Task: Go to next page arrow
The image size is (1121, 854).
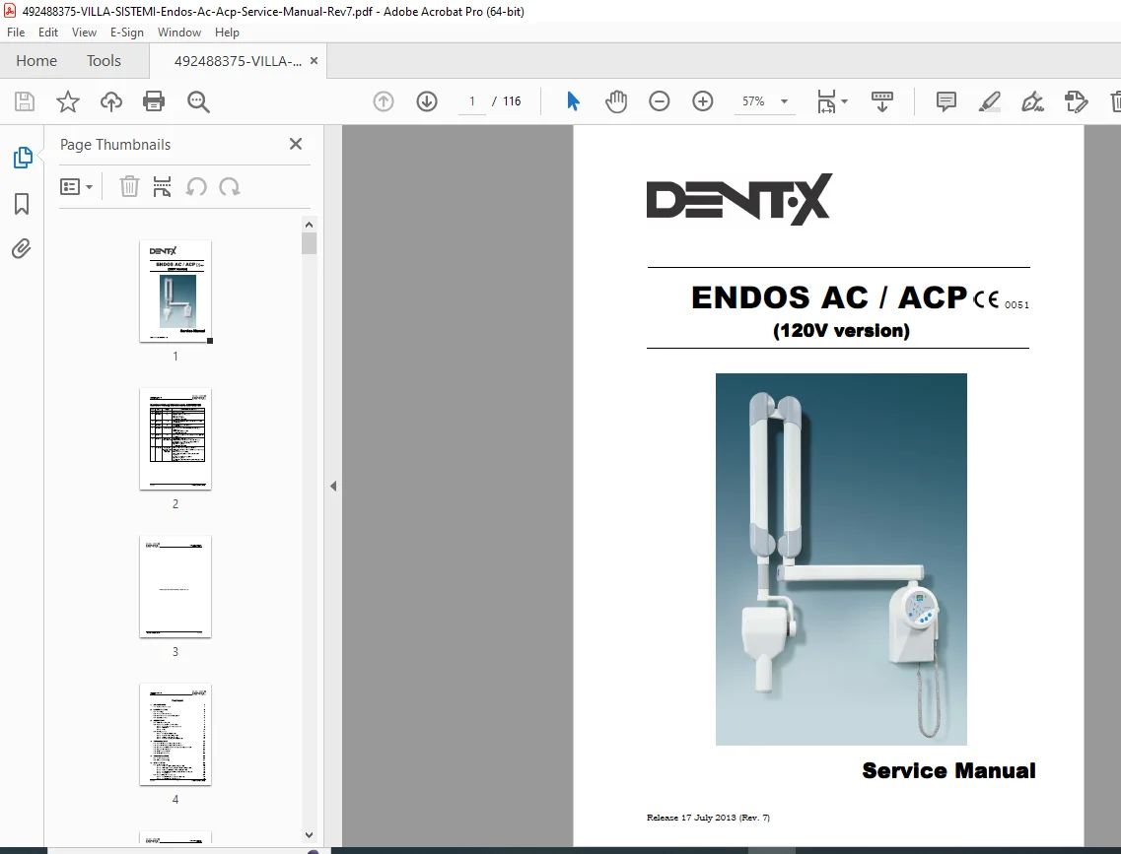Action: coord(427,101)
